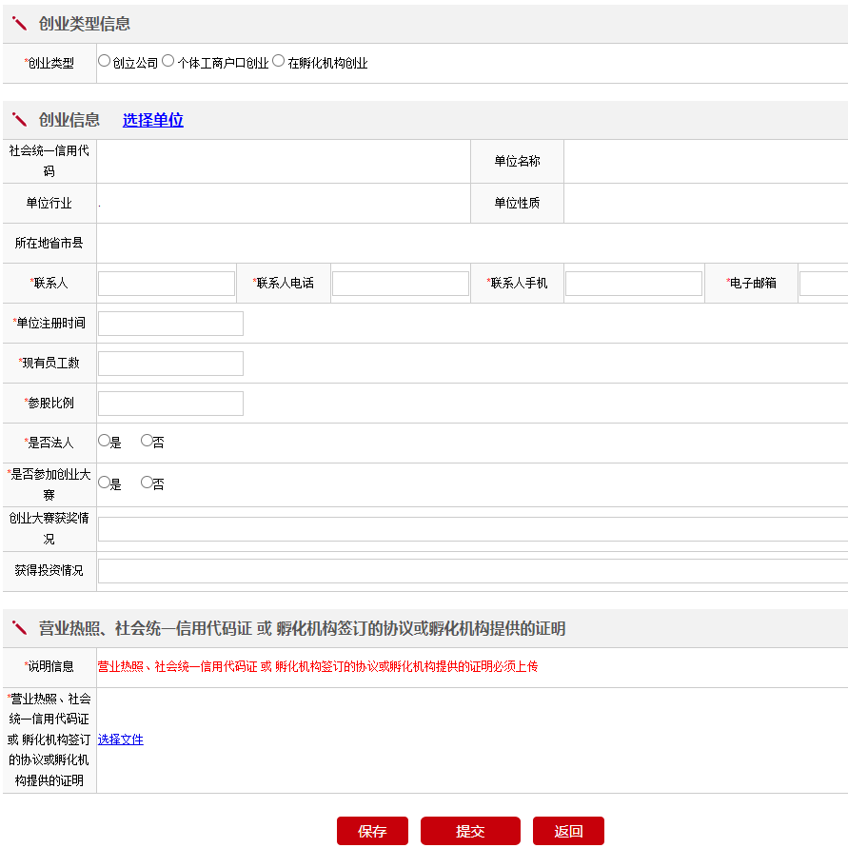This screenshot has width=848, height=848.
Task: Select 是 for 是否法人
Action: [x=105, y=441]
